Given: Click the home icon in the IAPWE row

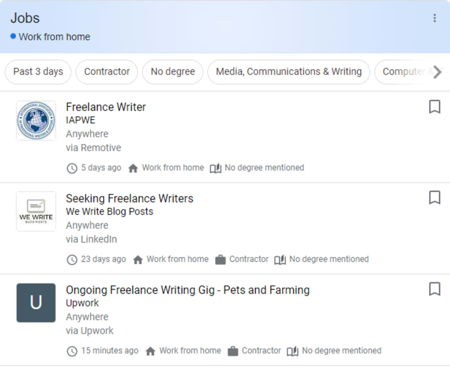Looking at the screenshot, I should 133,168.
